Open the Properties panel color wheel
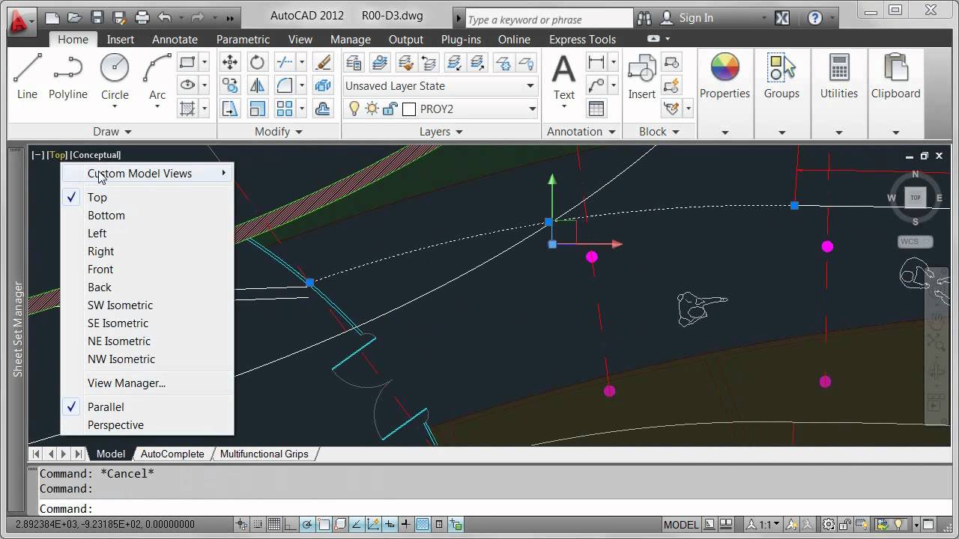959x539 pixels. (x=724, y=68)
